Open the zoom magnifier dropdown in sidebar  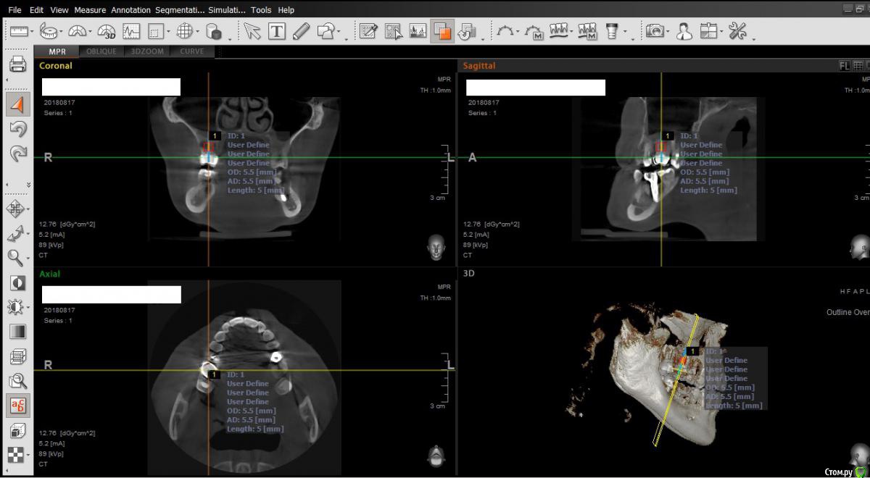click(x=29, y=258)
